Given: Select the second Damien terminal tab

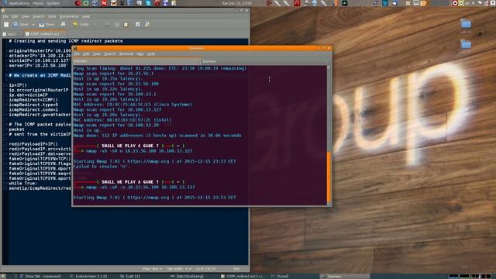Looking at the screenshot, I should click(x=264, y=61).
